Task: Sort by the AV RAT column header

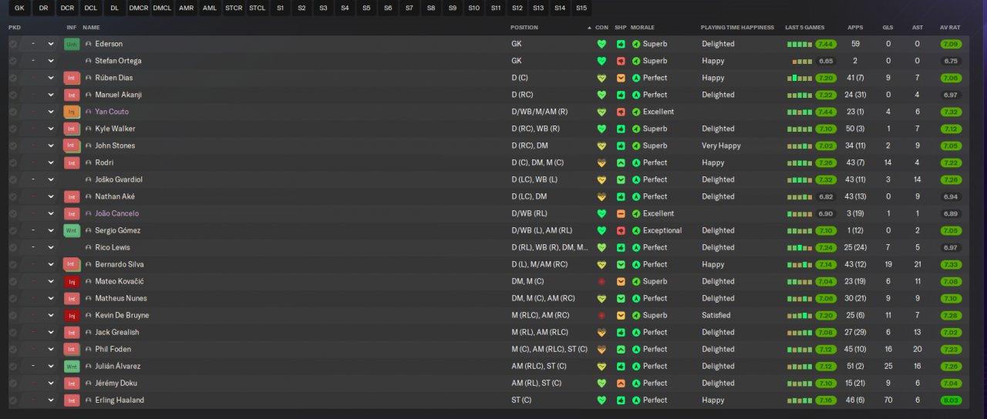Action: (x=950, y=27)
